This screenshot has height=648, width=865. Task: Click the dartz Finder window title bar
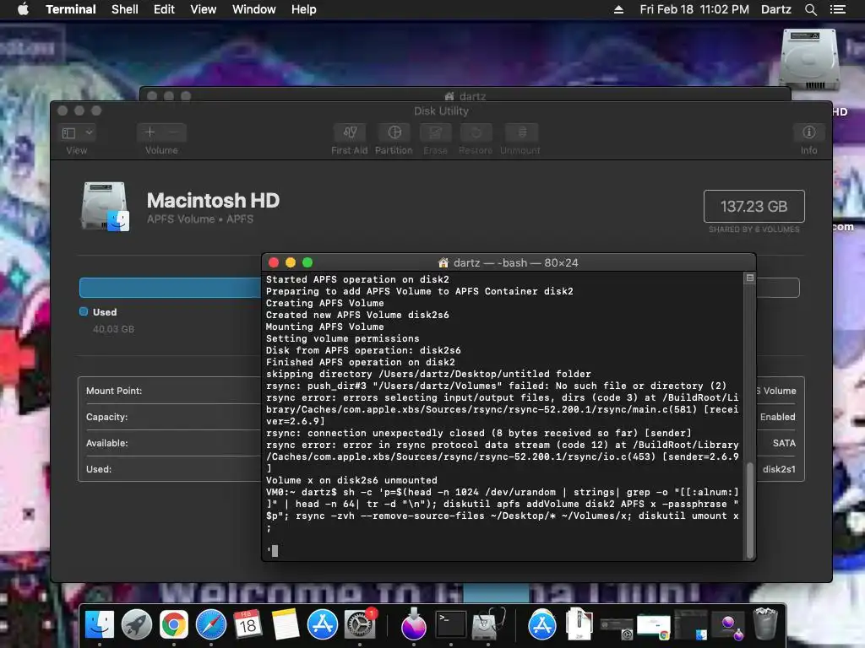(465, 95)
